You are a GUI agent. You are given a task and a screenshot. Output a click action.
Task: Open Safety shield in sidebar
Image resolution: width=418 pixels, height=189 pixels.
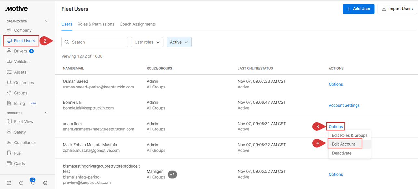[x=20, y=132]
